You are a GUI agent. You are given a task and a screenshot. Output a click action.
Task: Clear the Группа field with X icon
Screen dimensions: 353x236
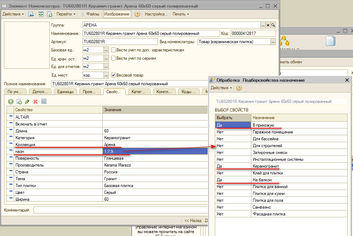(x=268, y=25)
